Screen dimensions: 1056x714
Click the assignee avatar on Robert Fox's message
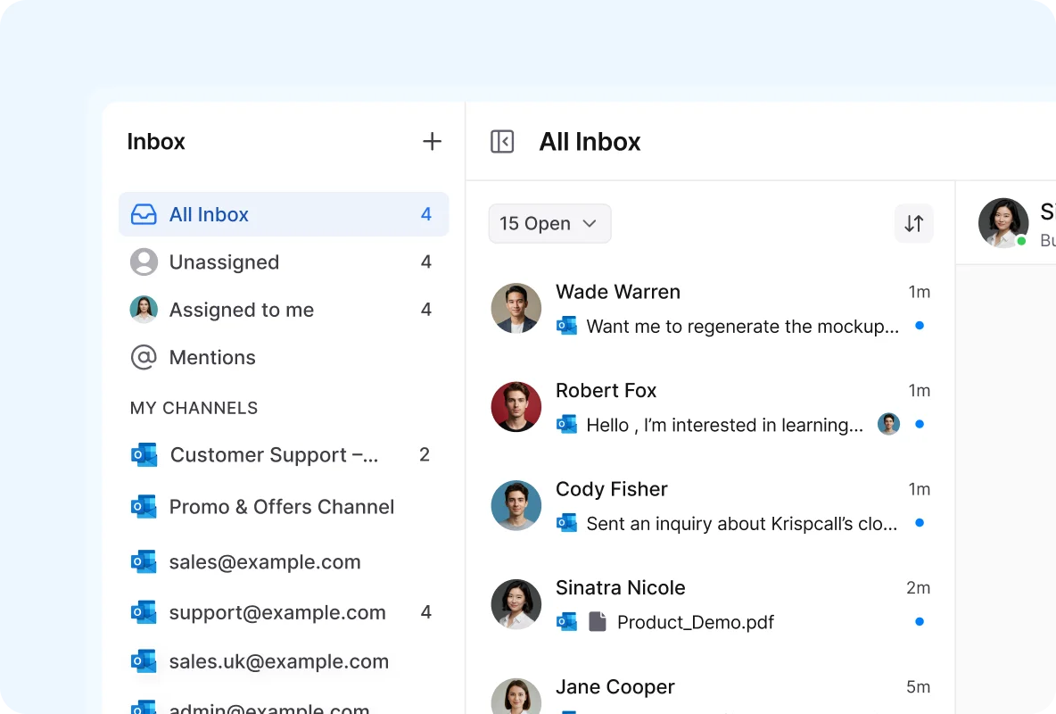[x=889, y=424]
